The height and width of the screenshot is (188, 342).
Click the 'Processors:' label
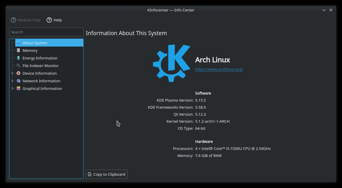[183, 148]
